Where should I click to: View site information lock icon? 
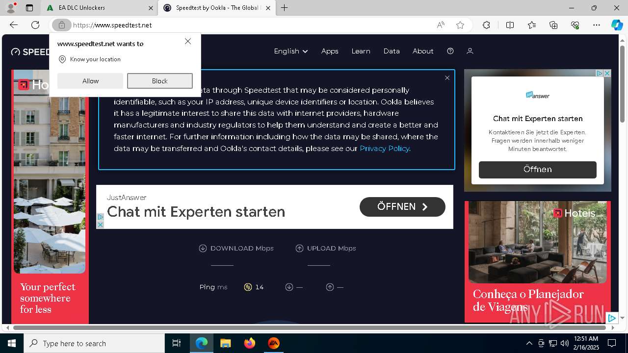click(x=61, y=25)
